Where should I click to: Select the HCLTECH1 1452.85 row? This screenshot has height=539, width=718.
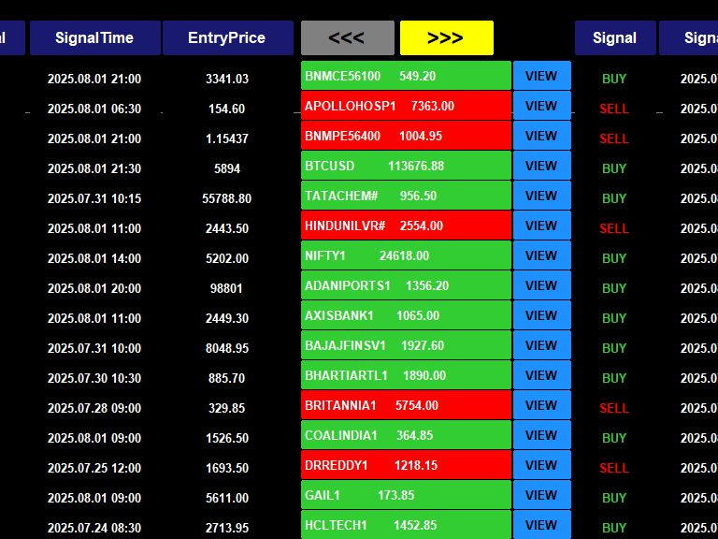tap(406, 525)
